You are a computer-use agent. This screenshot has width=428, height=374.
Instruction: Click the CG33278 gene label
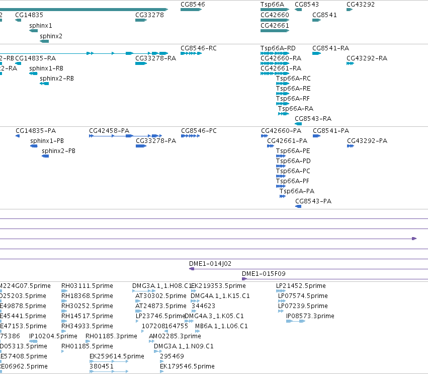[x=149, y=15]
